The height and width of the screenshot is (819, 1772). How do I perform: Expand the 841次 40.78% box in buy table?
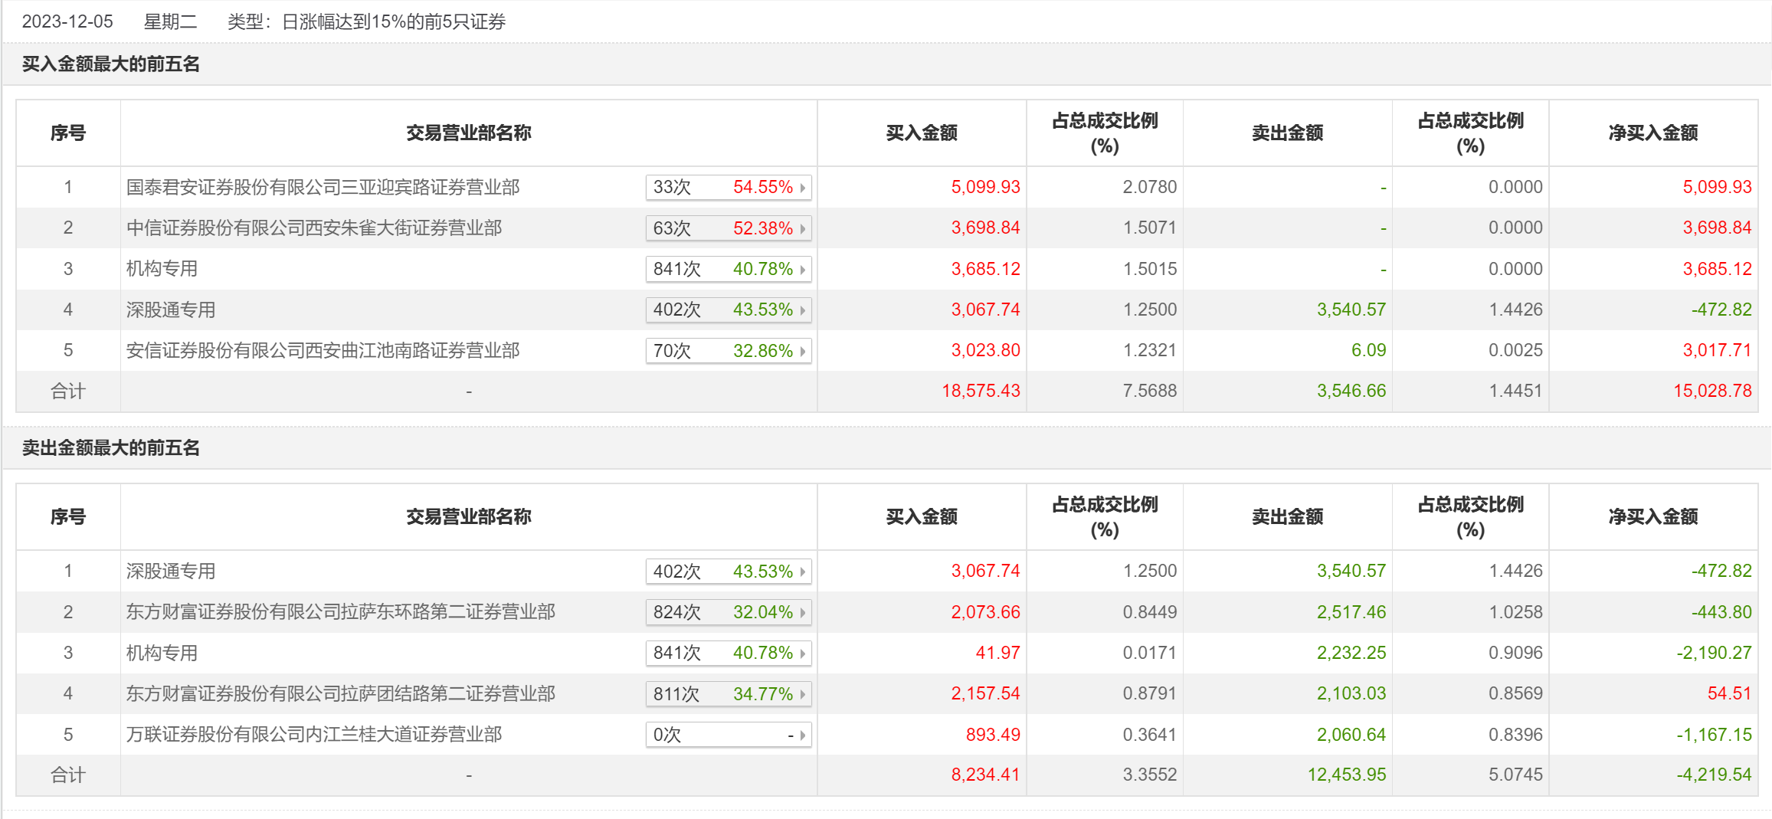click(x=728, y=269)
